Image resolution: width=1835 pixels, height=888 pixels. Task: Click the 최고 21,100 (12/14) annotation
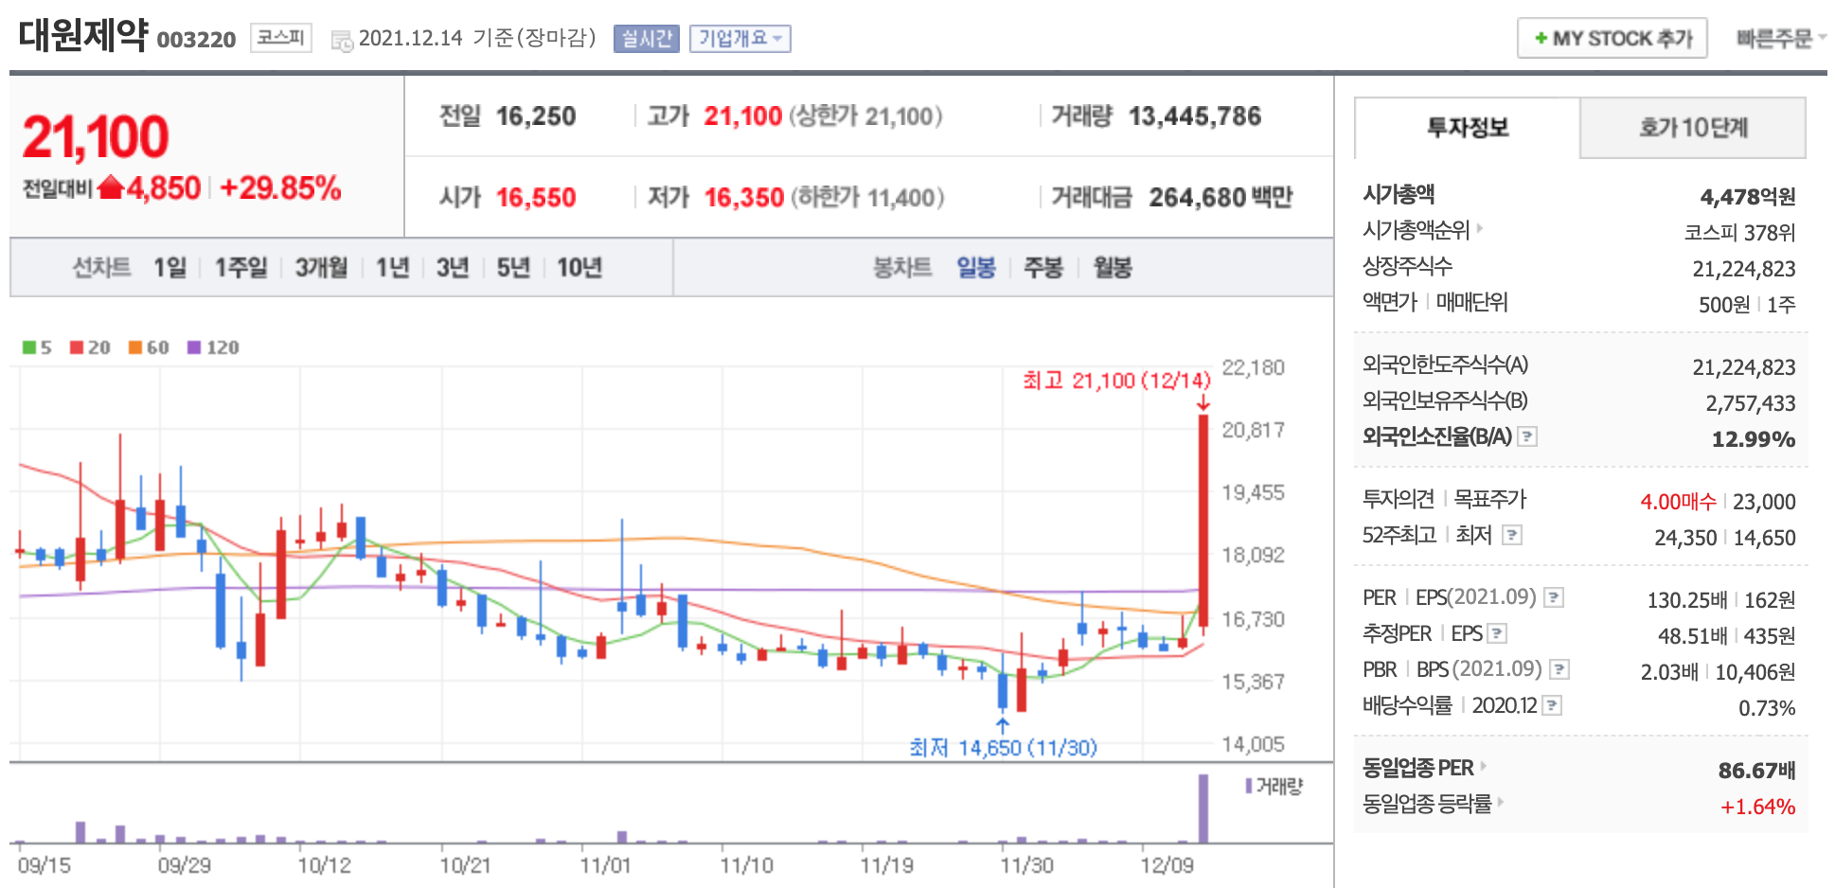(x=1116, y=381)
